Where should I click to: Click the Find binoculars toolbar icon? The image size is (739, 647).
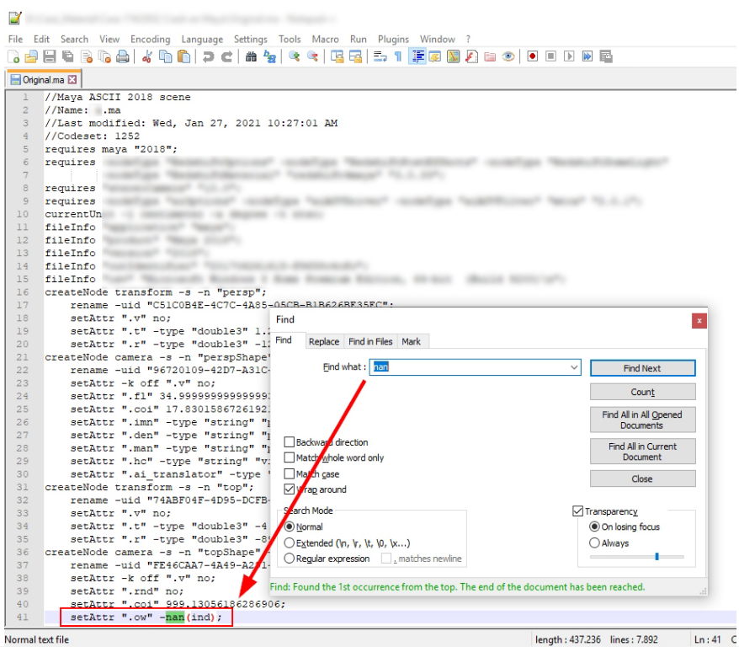tap(251, 56)
